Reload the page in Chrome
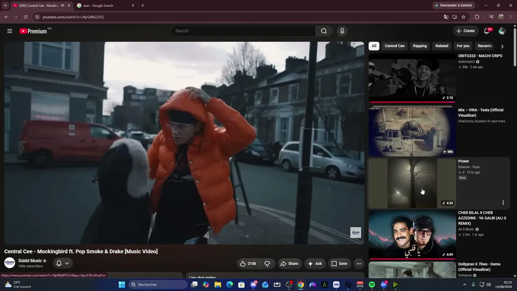This screenshot has height=291, width=517. (x=25, y=17)
